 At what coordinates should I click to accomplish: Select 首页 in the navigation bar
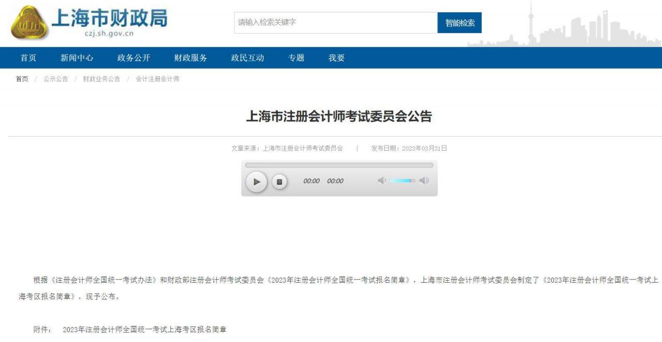(x=27, y=58)
